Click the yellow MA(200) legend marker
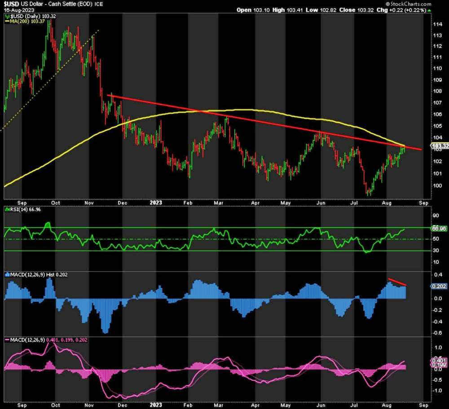 point(6,21)
